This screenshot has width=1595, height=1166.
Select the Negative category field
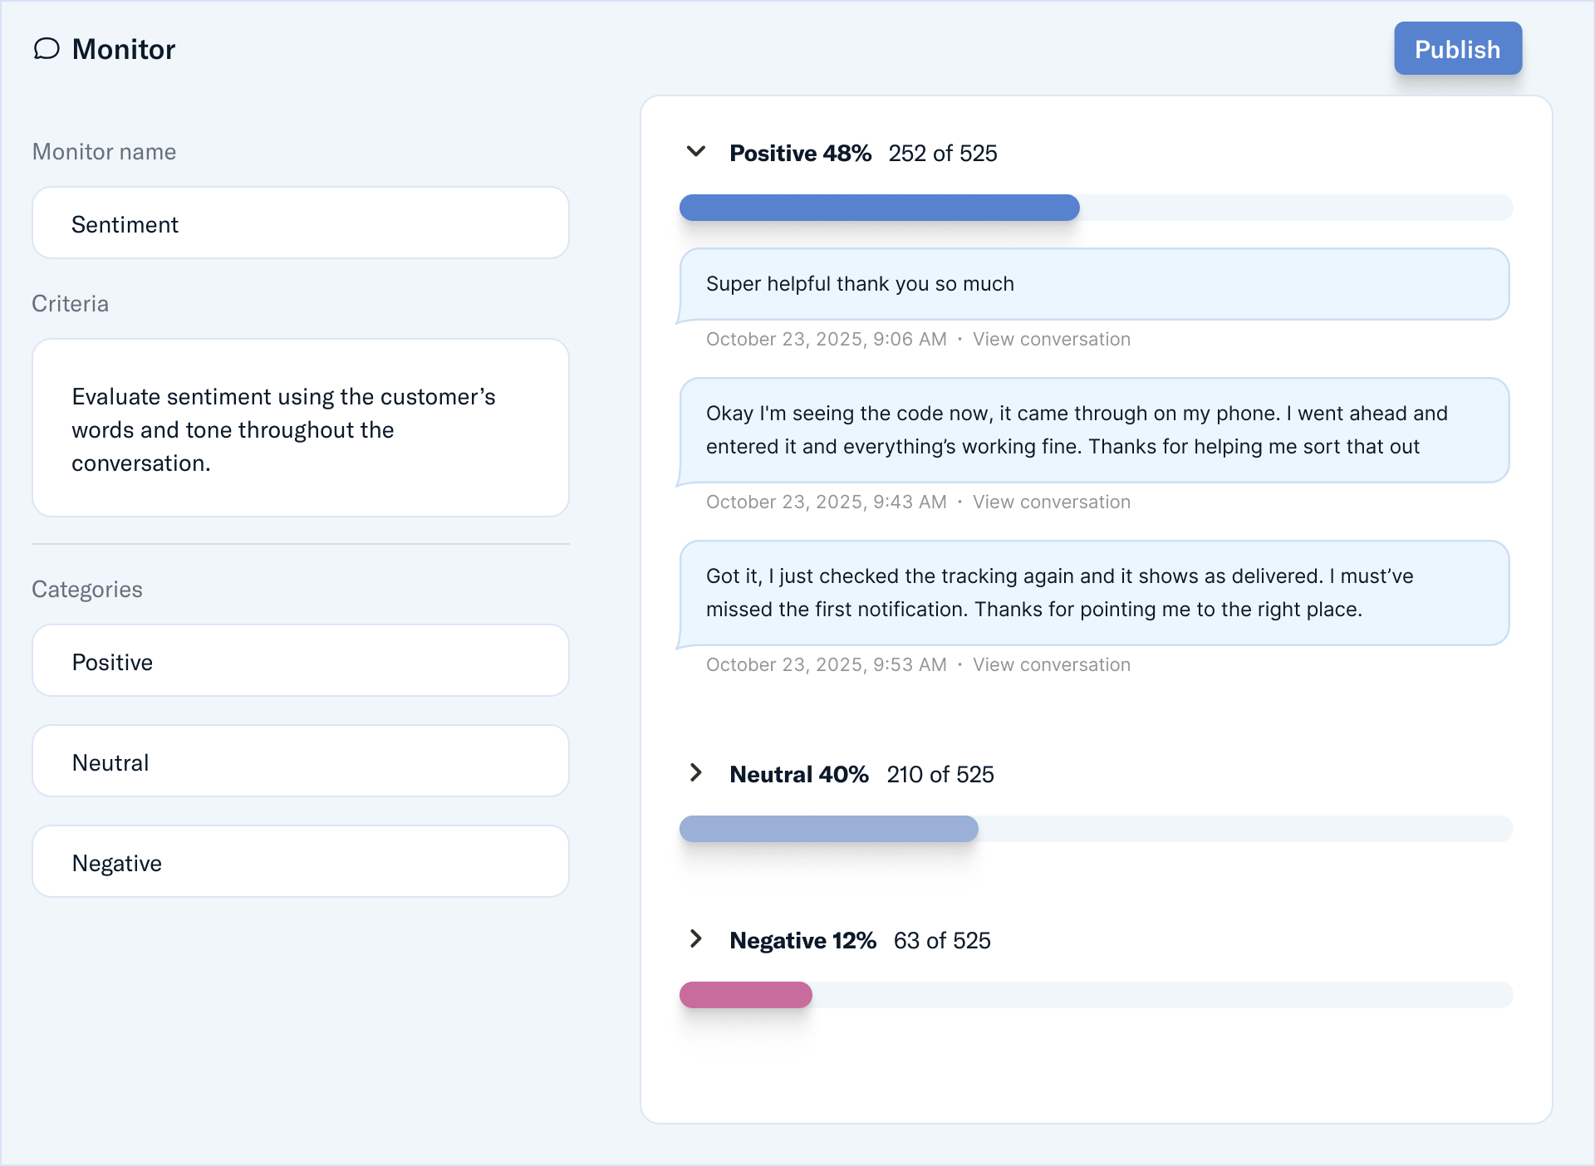[300, 862]
